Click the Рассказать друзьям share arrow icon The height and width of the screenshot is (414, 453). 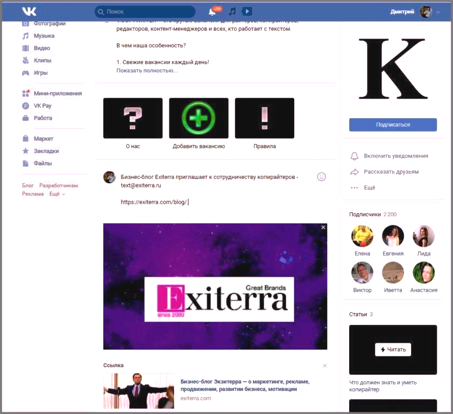[x=355, y=172]
